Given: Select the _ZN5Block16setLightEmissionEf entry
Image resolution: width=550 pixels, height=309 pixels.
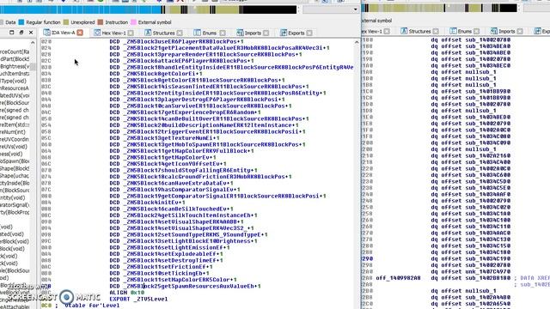Looking at the screenshot, I should coord(169,247).
